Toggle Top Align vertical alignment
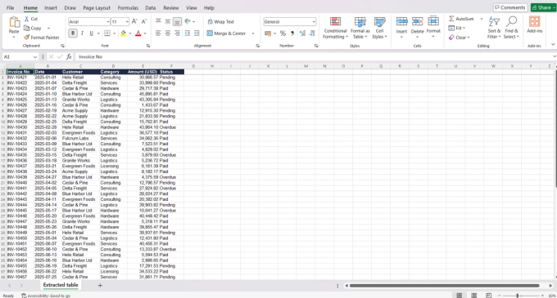The height and width of the screenshot is (298, 557). coord(158,21)
